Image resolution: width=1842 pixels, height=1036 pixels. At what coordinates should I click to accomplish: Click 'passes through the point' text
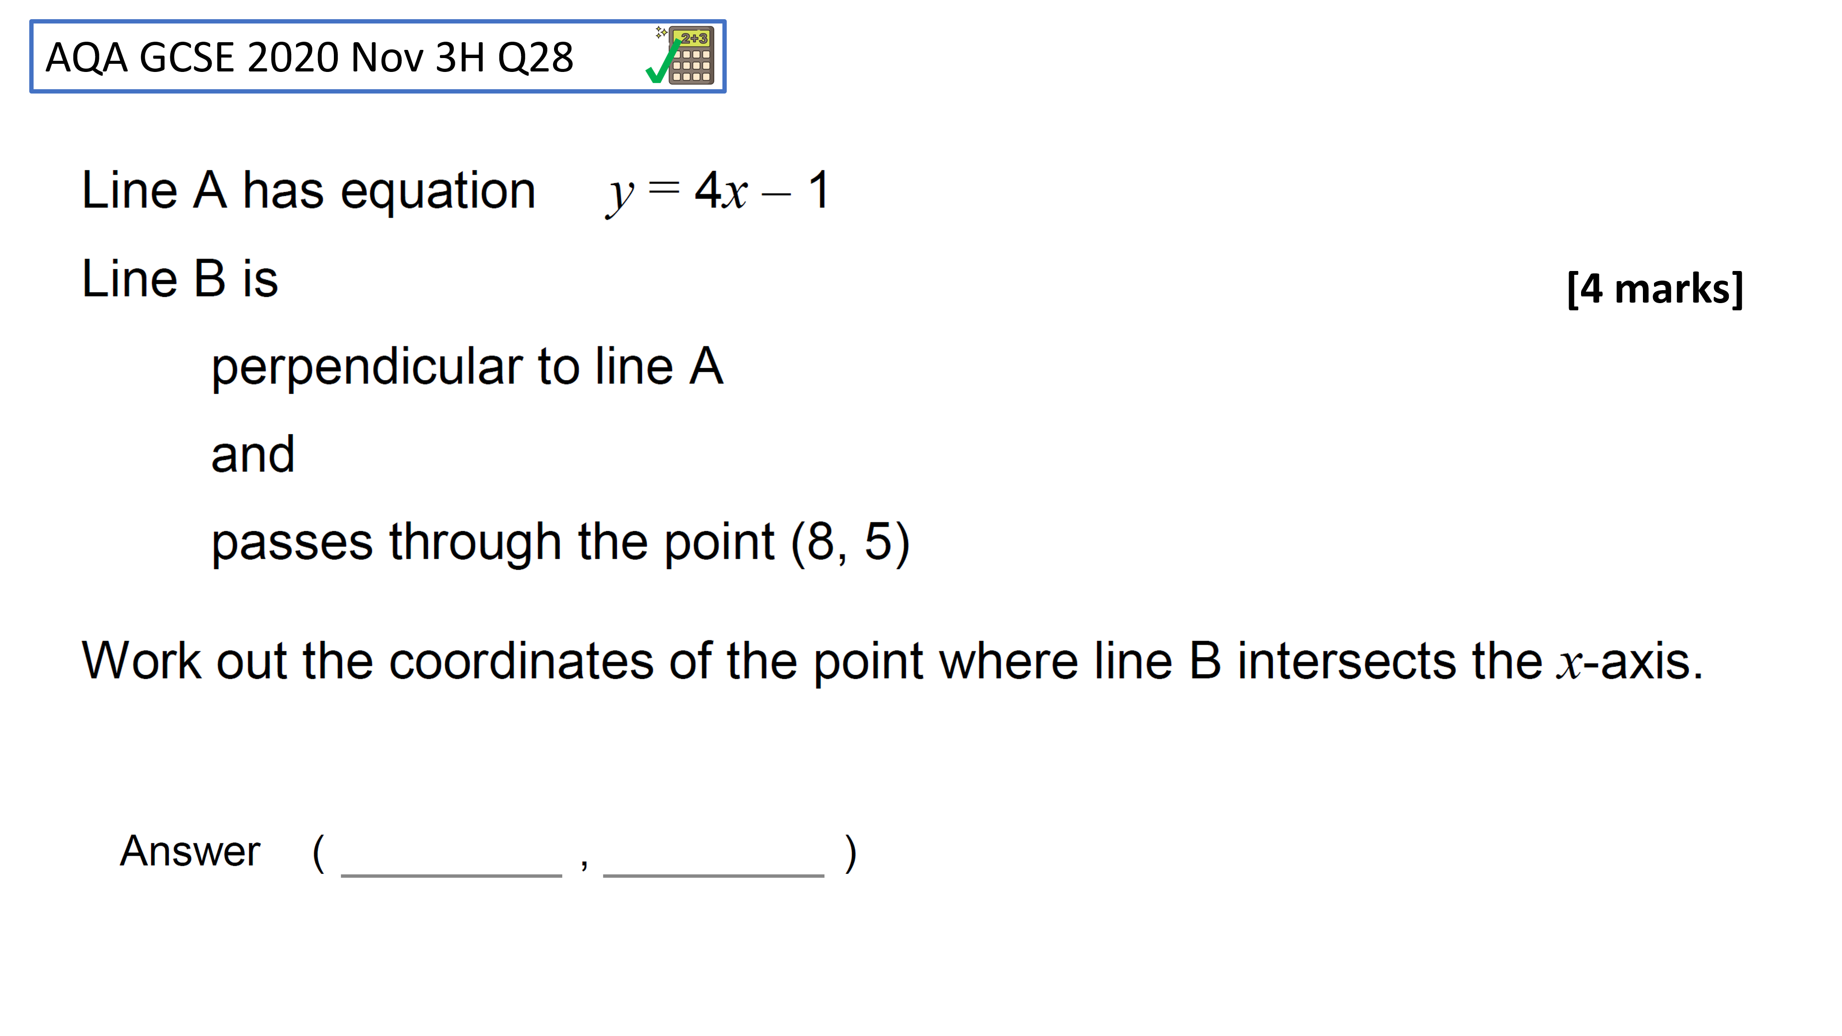pos(493,542)
